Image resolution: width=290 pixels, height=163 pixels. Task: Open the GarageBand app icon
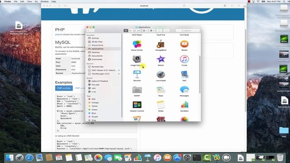[x=160, y=44]
